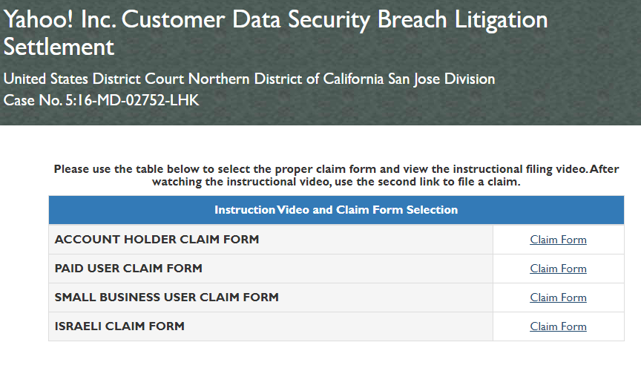The height and width of the screenshot is (368, 641).
Task: Click the Case No. 5:16-MD-02752-LHK text
Action: point(101,100)
